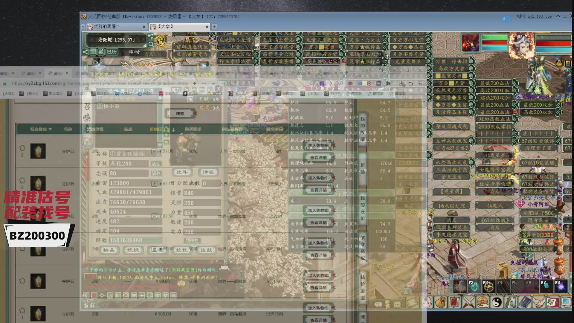Click the first 查看详情 button
The width and height of the screenshot is (574, 323).
click(318, 157)
